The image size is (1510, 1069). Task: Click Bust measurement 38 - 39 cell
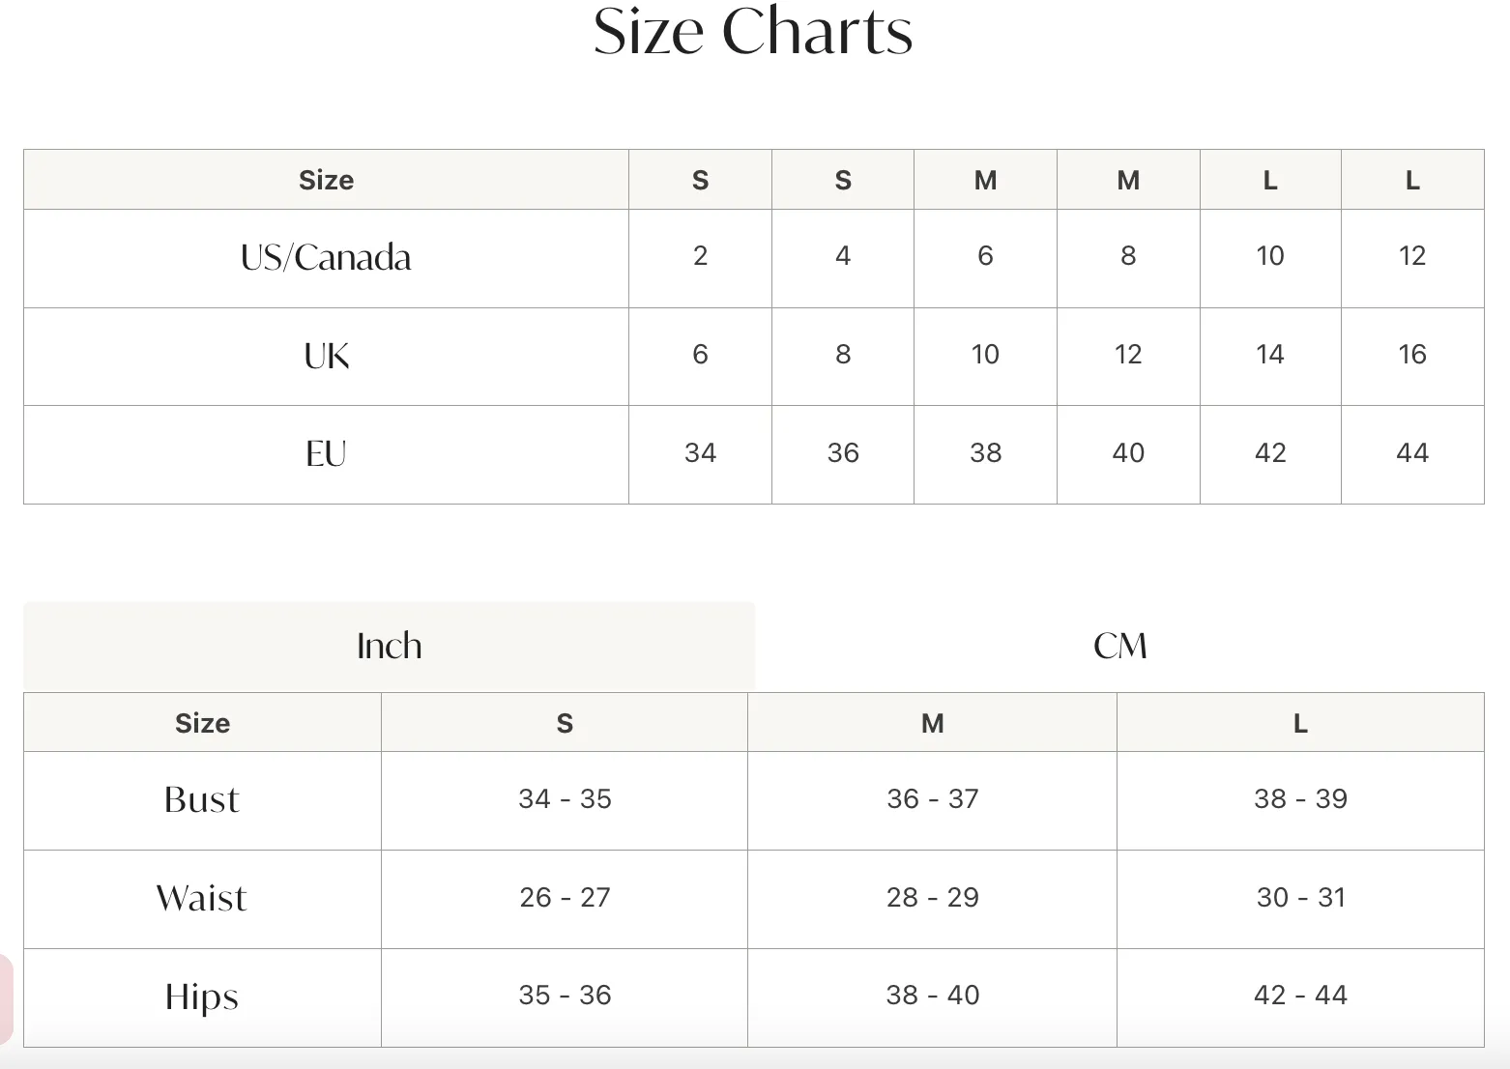click(1300, 800)
